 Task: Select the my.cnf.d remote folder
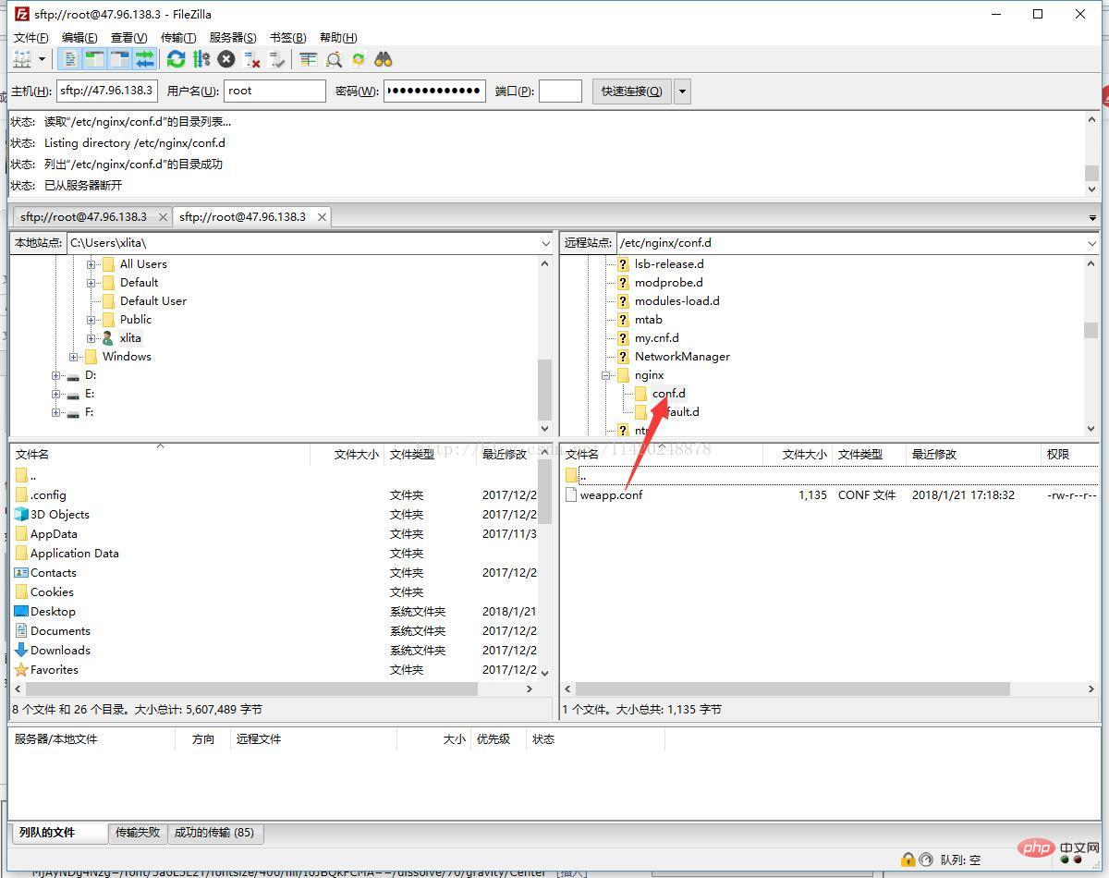tap(656, 337)
